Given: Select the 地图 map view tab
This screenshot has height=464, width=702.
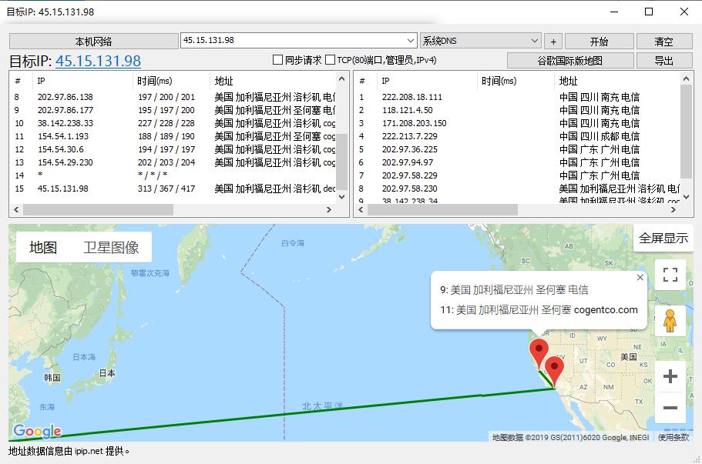Looking at the screenshot, I should click(x=43, y=247).
